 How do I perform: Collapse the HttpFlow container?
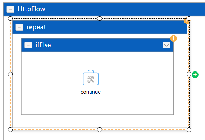[10, 9]
